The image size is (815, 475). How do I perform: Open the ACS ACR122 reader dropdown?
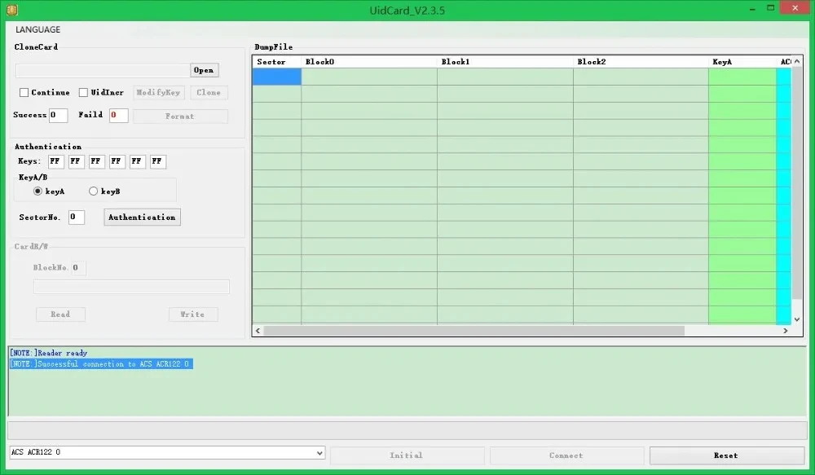319,453
